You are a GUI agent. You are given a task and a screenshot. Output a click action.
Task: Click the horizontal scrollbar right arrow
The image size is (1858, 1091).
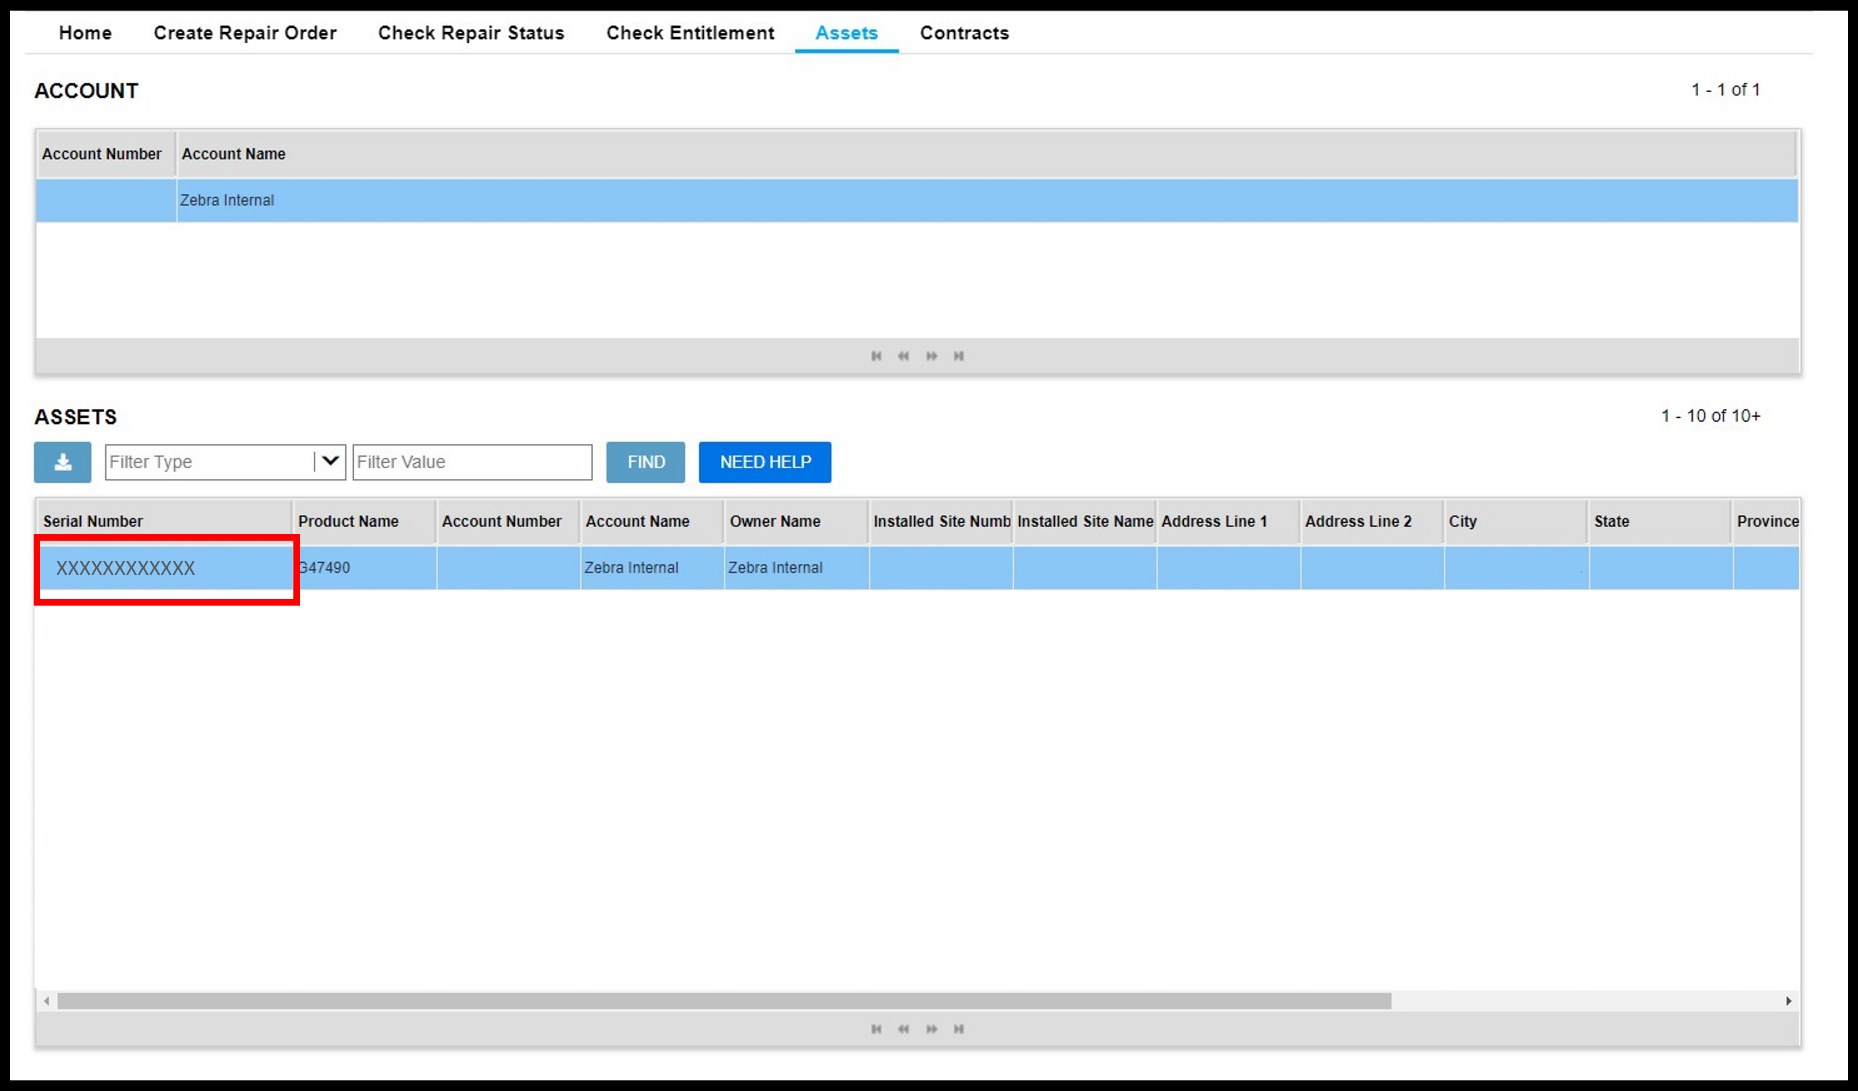1789,1001
